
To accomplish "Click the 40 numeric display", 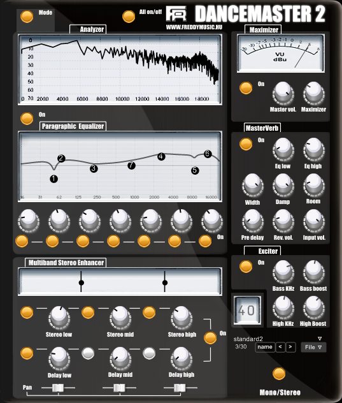I will click(247, 310).
